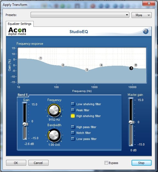Click the Band 5 panel label
The height and width of the screenshot is (172, 158).
pos(23,95)
